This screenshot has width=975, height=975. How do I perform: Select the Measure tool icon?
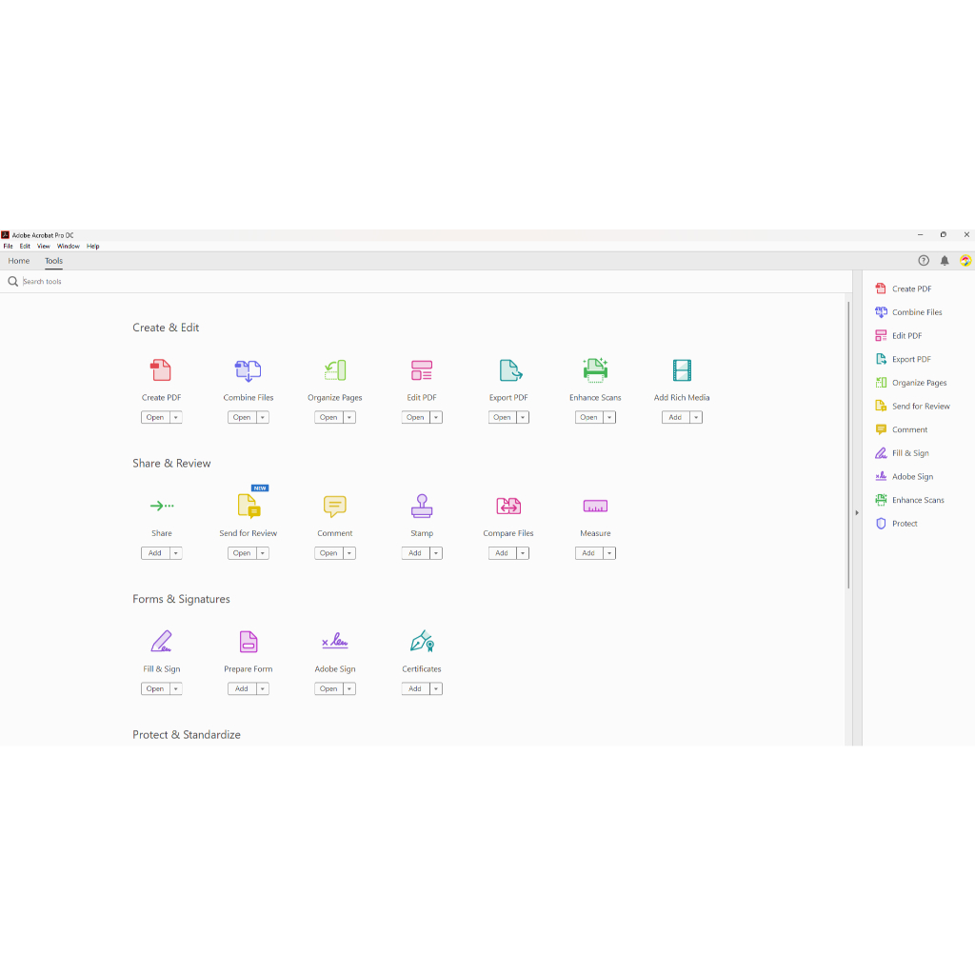[x=595, y=506]
